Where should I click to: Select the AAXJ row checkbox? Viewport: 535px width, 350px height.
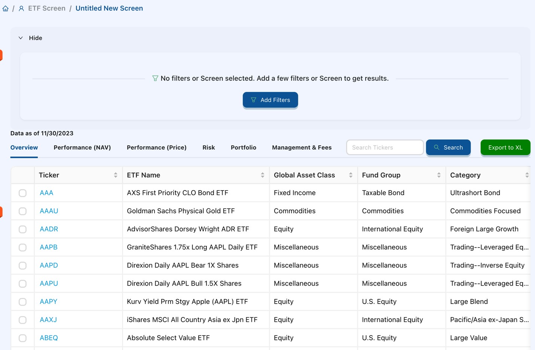click(x=22, y=320)
